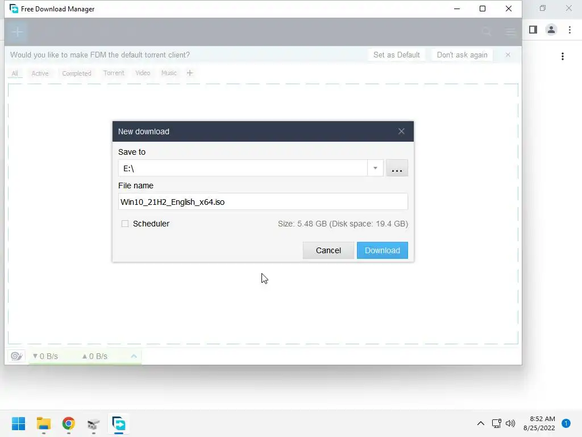Image resolution: width=582 pixels, height=437 pixels.
Task: Open page three-dot menu in Chrome window
Action: [563, 56]
